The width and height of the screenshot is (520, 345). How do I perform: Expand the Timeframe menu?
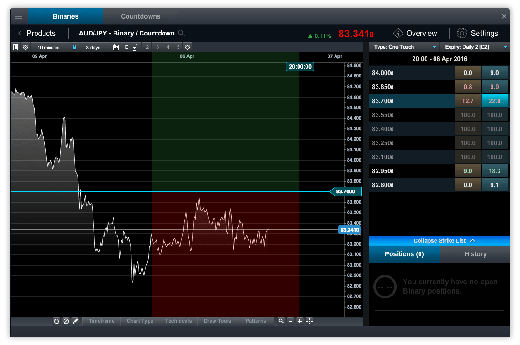pos(101,321)
